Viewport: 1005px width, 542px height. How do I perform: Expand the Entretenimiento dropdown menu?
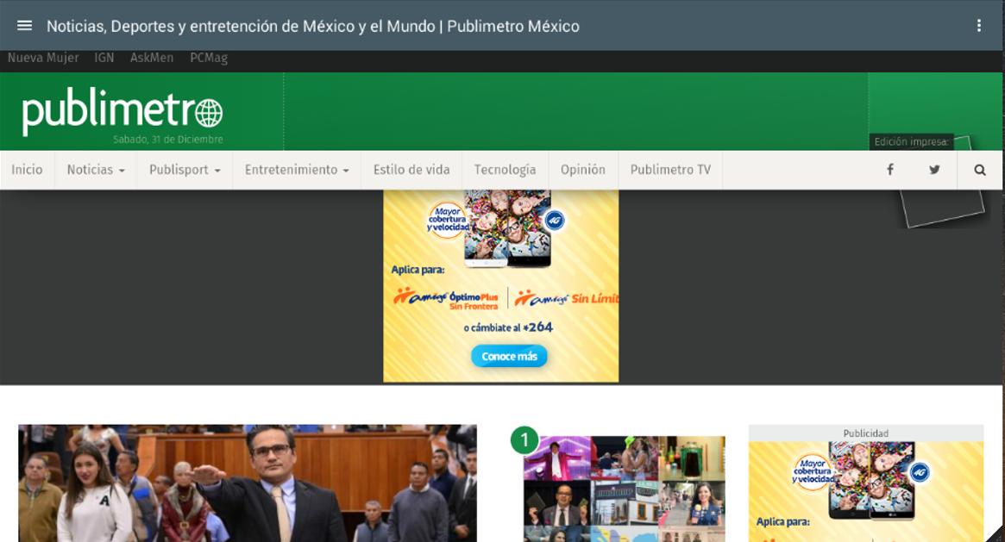(x=297, y=170)
